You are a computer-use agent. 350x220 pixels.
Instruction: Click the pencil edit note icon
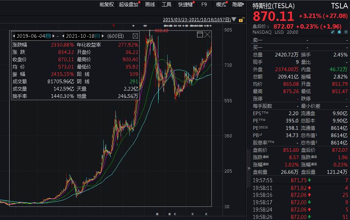click(333, 32)
